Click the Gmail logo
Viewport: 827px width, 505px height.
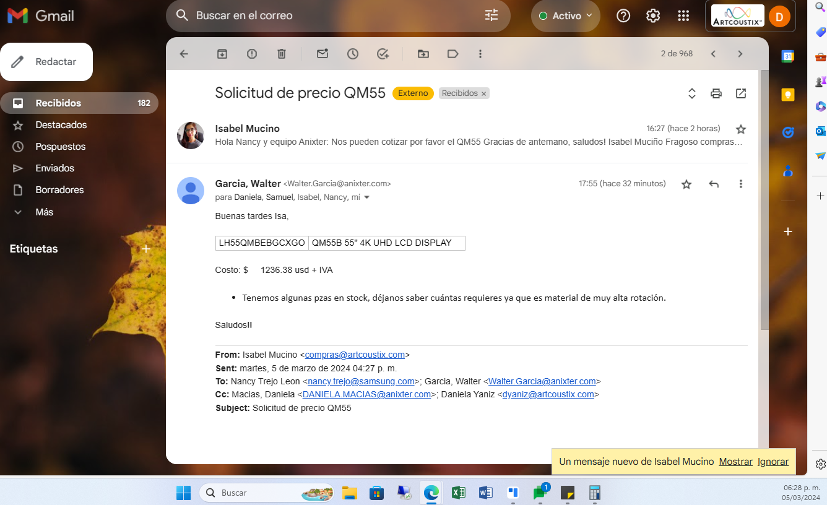tap(41, 15)
